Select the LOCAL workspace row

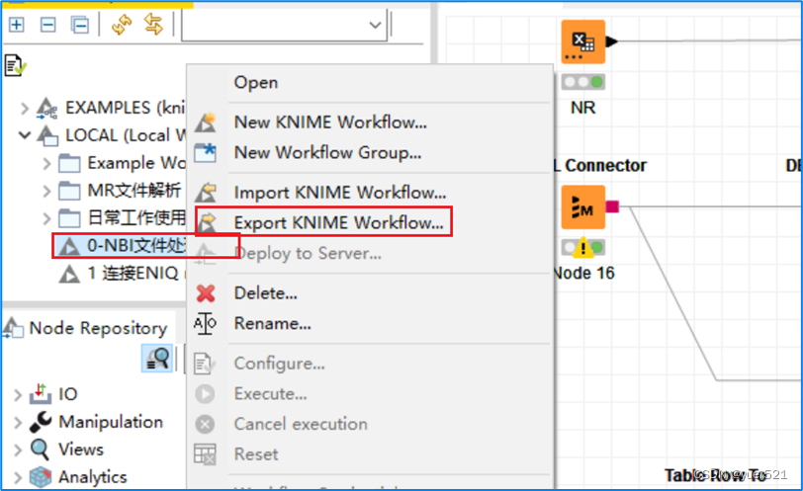pyautogui.click(x=111, y=135)
